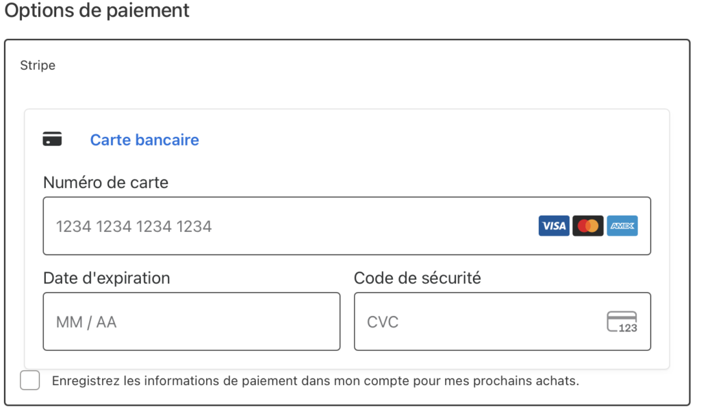Click the 1234 1234 1234 1234 placeholder
The height and width of the screenshot is (416, 701).
click(x=134, y=226)
